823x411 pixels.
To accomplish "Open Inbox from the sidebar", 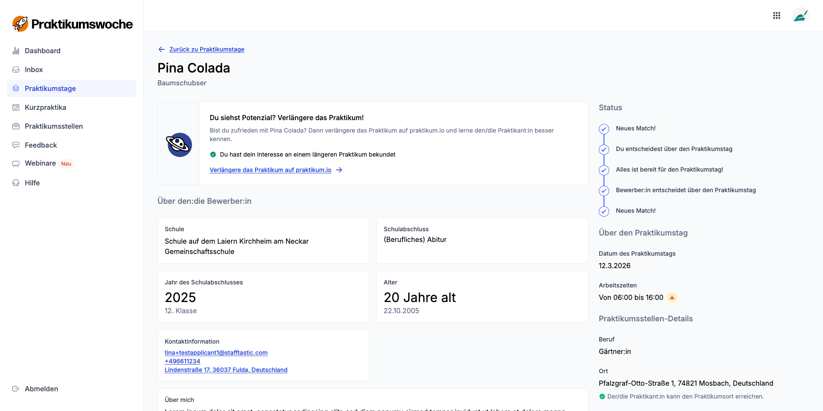I will coord(34,70).
